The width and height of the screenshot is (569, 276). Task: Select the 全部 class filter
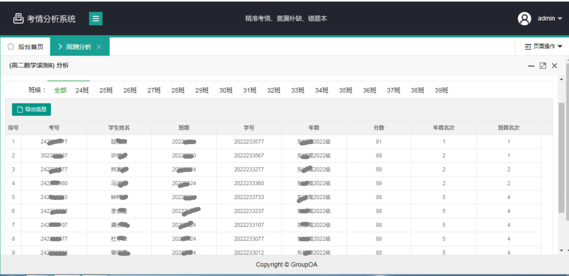60,90
